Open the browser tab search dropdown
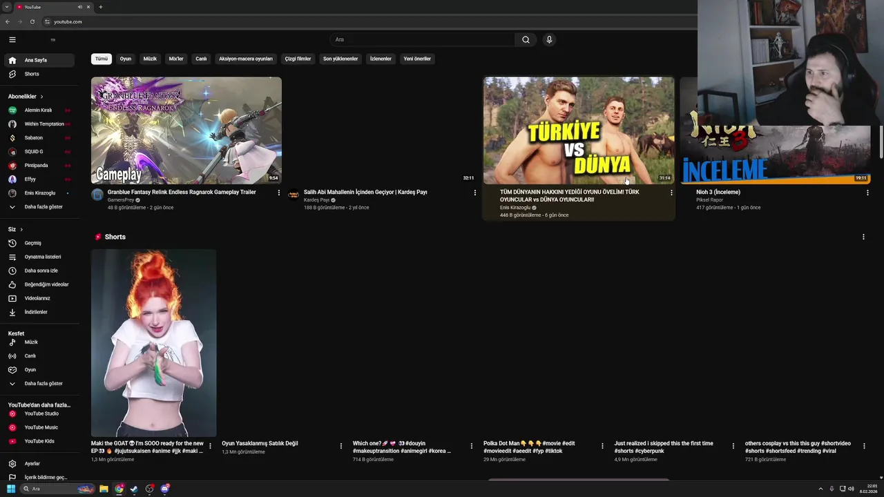 tap(6, 7)
